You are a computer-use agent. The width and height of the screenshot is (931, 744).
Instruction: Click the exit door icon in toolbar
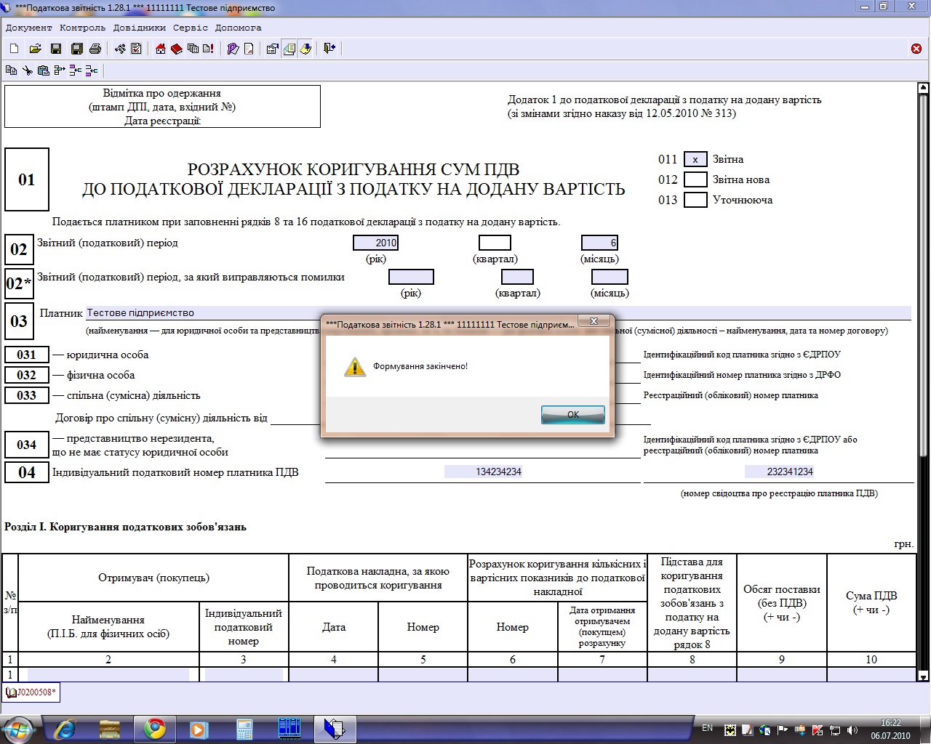click(329, 49)
